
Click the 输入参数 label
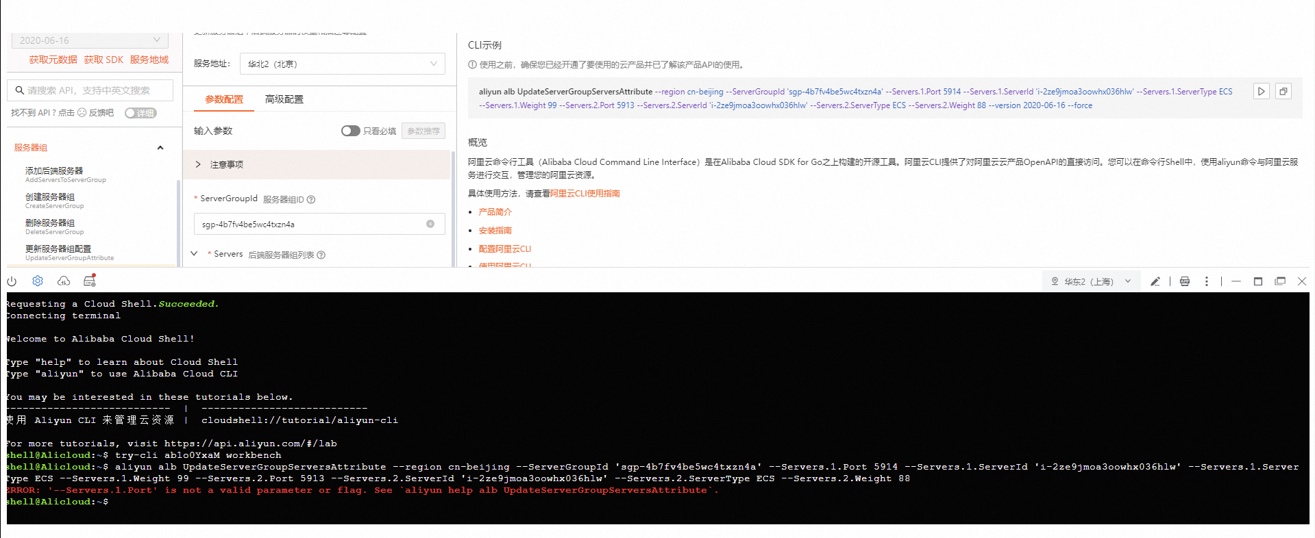point(213,131)
